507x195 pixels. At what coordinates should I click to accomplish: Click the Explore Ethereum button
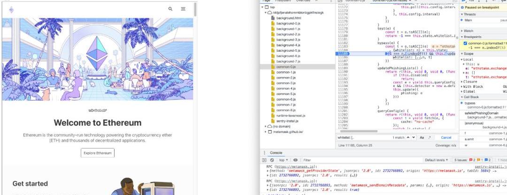(x=97, y=153)
